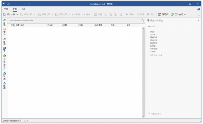This screenshot has height=124, width=203.
Task: Open the orange script sidebar panel
Action: click(5, 32)
